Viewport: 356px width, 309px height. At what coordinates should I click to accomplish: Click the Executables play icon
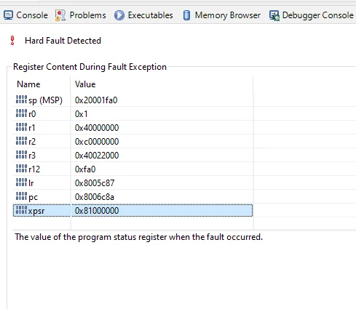119,15
